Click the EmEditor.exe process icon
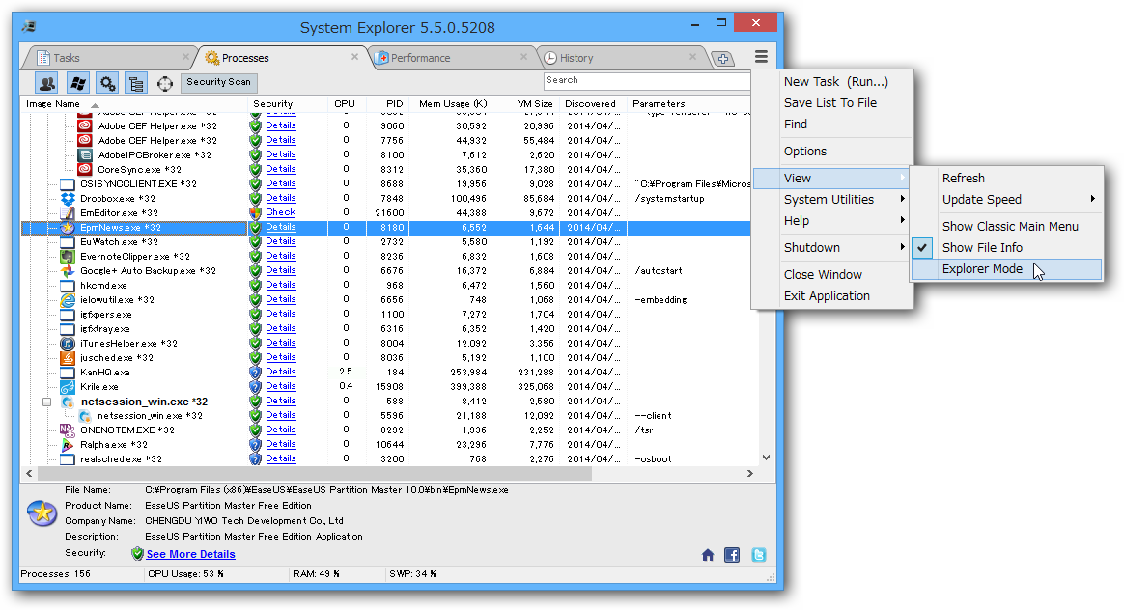 tap(68, 213)
